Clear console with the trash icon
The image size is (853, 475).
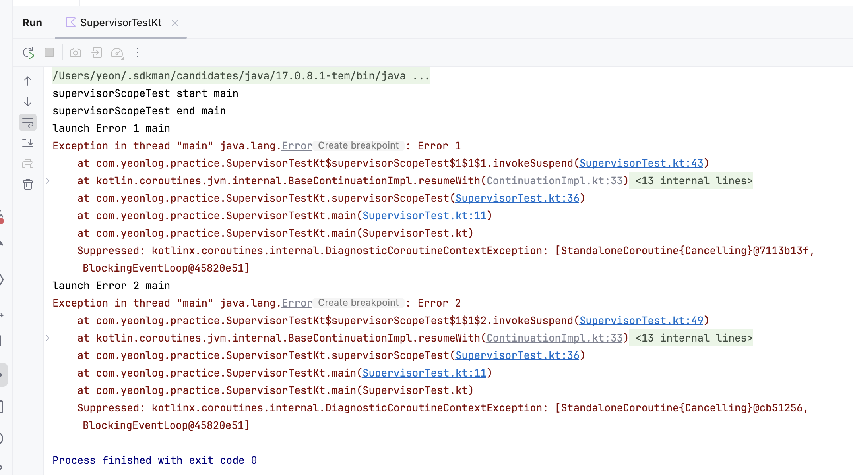click(x=28, y=184)
